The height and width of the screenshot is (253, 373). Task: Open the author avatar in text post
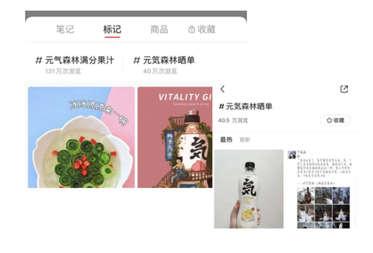coord(292,155)
